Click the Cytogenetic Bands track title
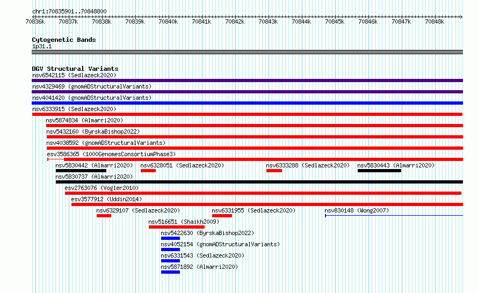 64,40
